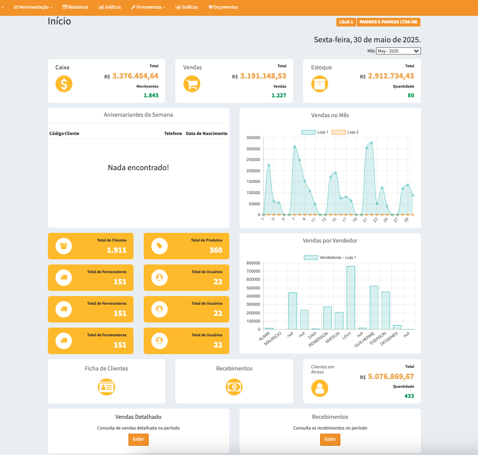
Task: Click the Total de Produtos tag icon
Action: (160, 246)
